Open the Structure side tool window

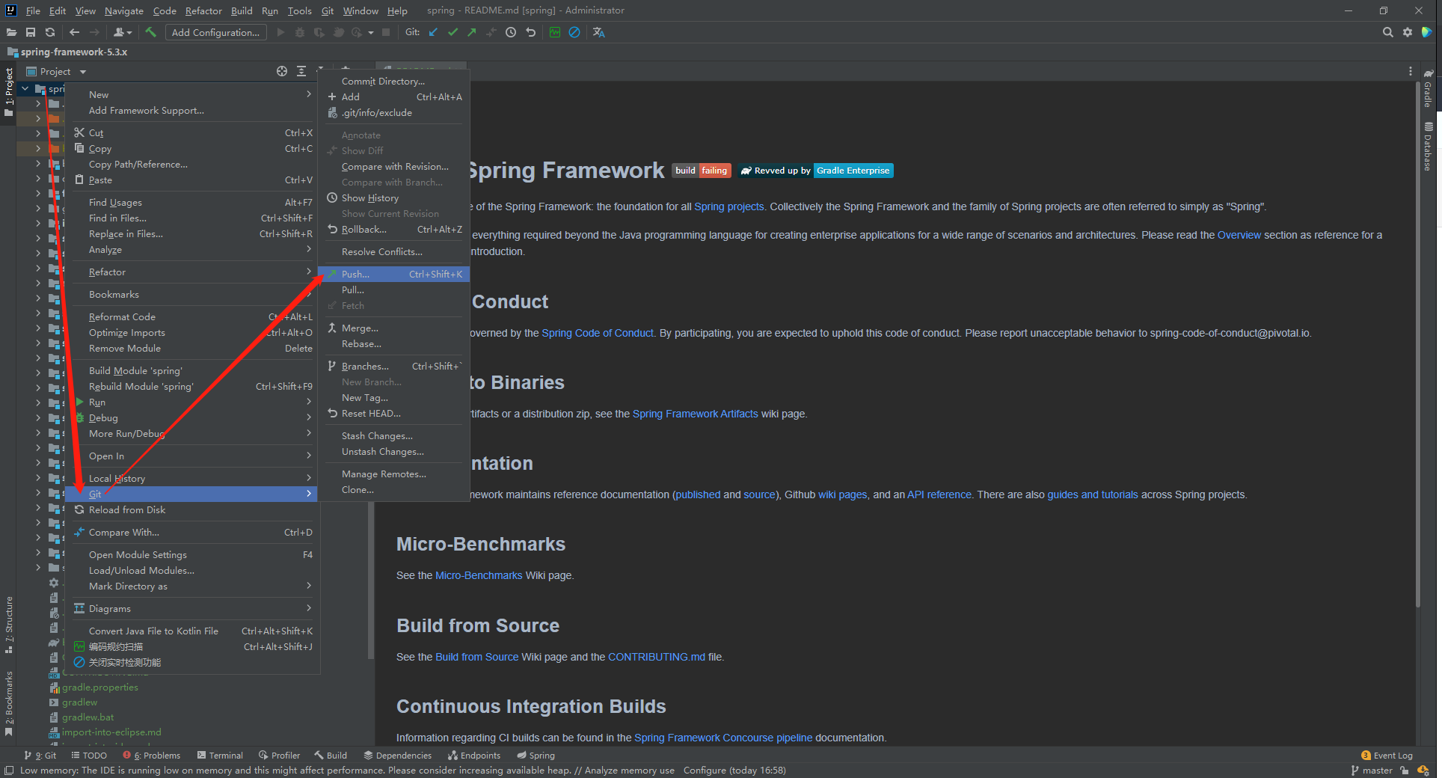click(8, 625)
